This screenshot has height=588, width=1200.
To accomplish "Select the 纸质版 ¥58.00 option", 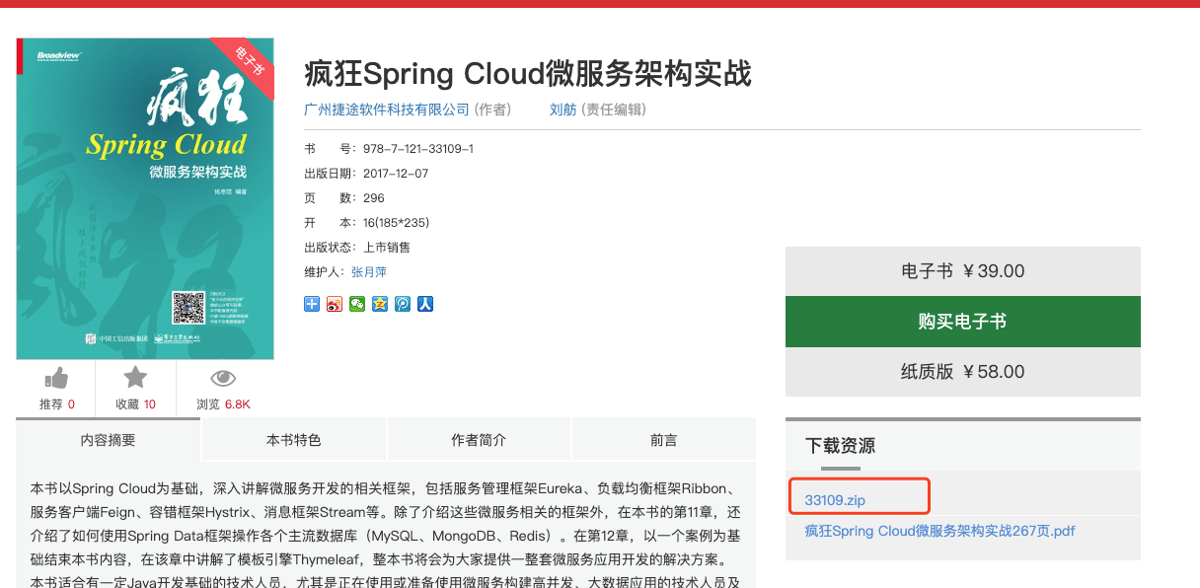I will coord(962,372).
